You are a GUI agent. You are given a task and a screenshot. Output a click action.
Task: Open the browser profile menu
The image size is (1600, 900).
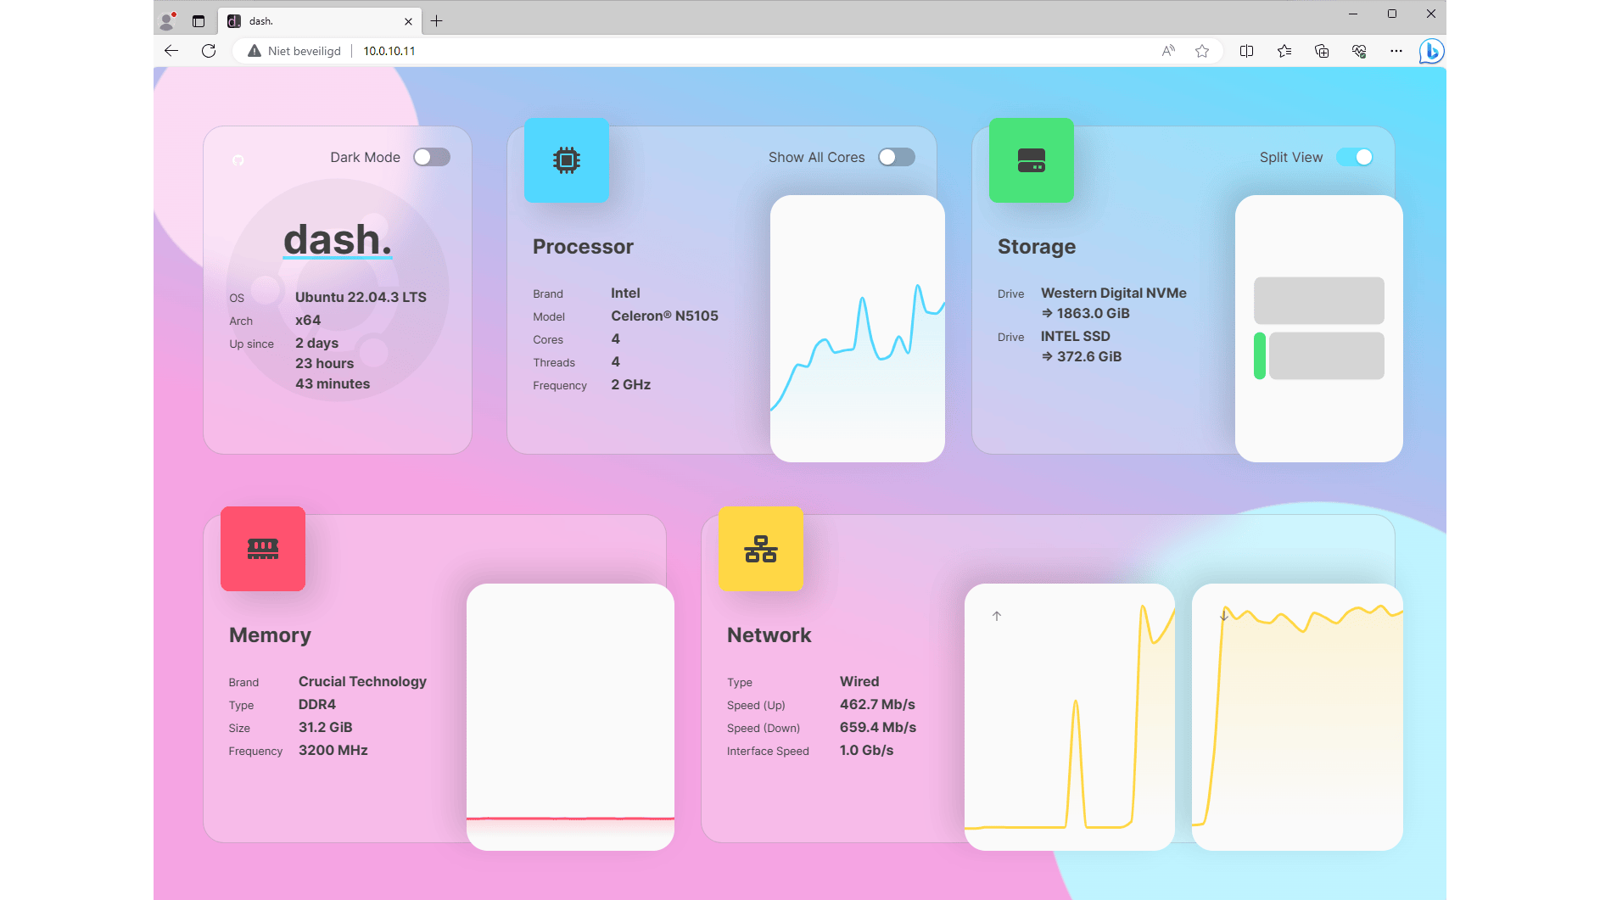(165, 20)
